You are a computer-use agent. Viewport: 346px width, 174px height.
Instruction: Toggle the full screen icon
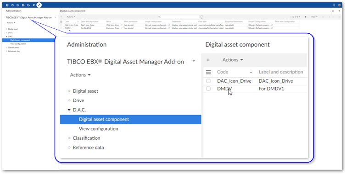click(x=333, y=11)
